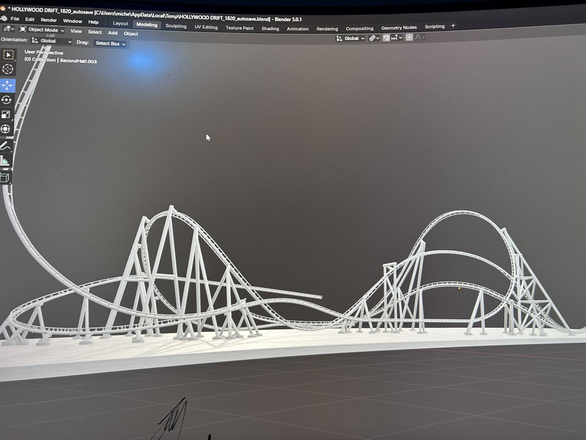Select the Scale tool
The width and height of the screenshot is (586, 440).
coord(6,115)
